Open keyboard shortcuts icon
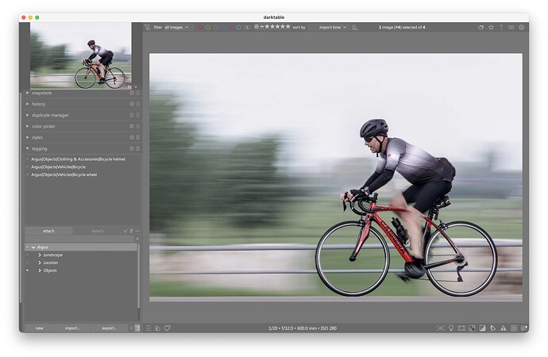This screenshot has width=548, height=357. point(511,27)
